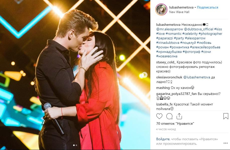230x150 pixels.
Task: Open the three-dot more options menu
Action: point(225,143)
